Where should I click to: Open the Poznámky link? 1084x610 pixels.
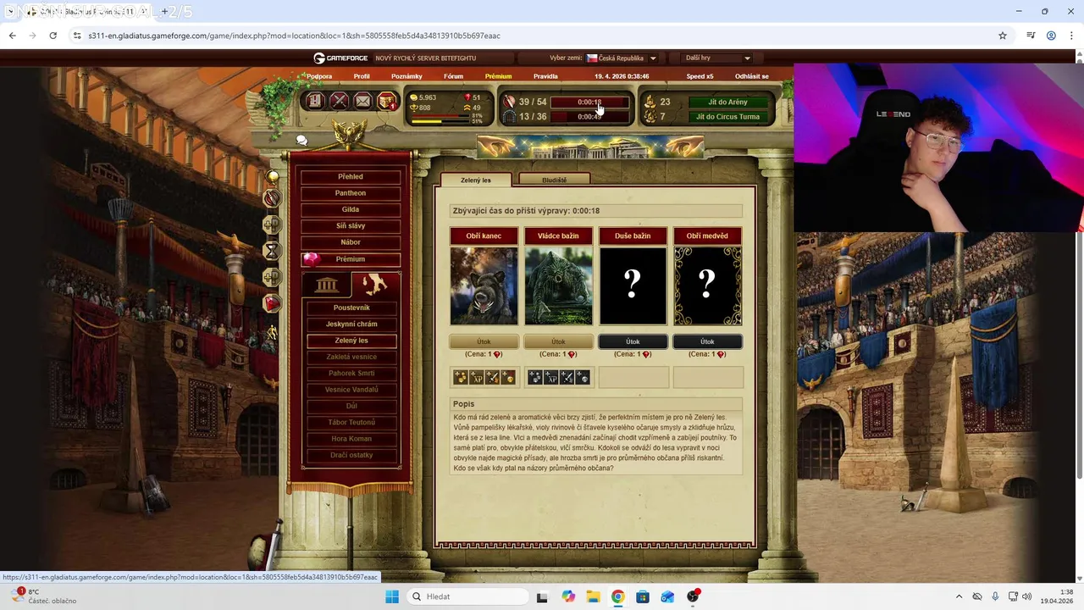tap(406, 76)
